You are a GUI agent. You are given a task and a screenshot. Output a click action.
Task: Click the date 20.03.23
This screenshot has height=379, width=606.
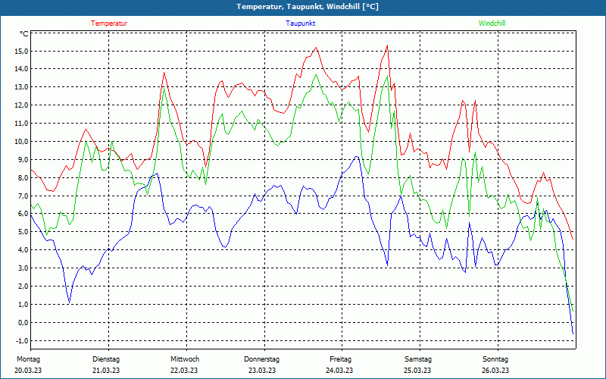(28, 371)
